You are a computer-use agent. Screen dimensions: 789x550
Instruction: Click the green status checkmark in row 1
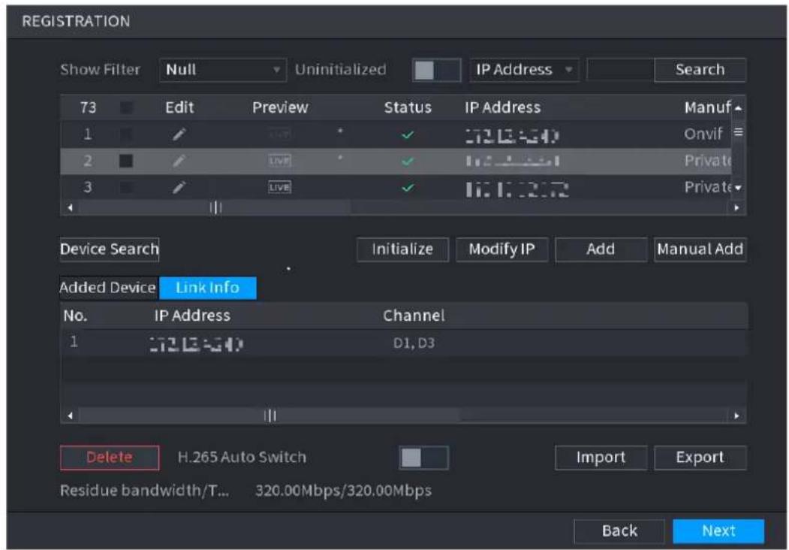408,135
